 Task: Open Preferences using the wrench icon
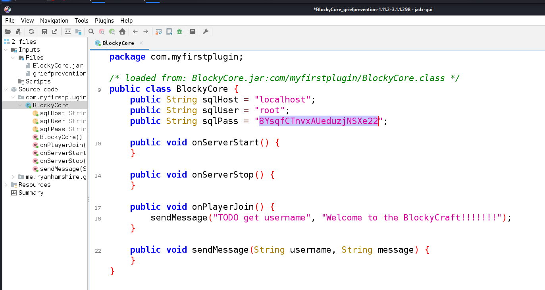pyautogui.click(x=206, y=31)
